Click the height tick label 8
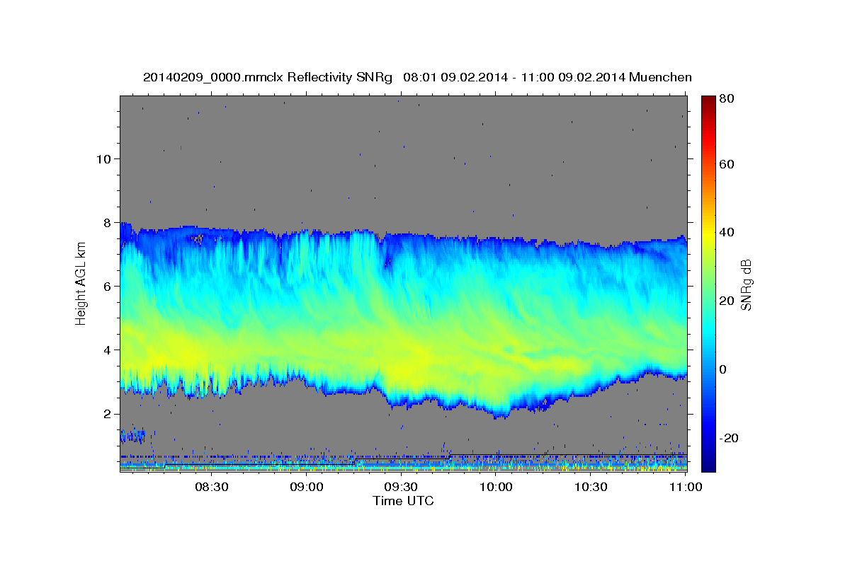The width and height of the screenshot is (850, 566). tap(106, 222)
